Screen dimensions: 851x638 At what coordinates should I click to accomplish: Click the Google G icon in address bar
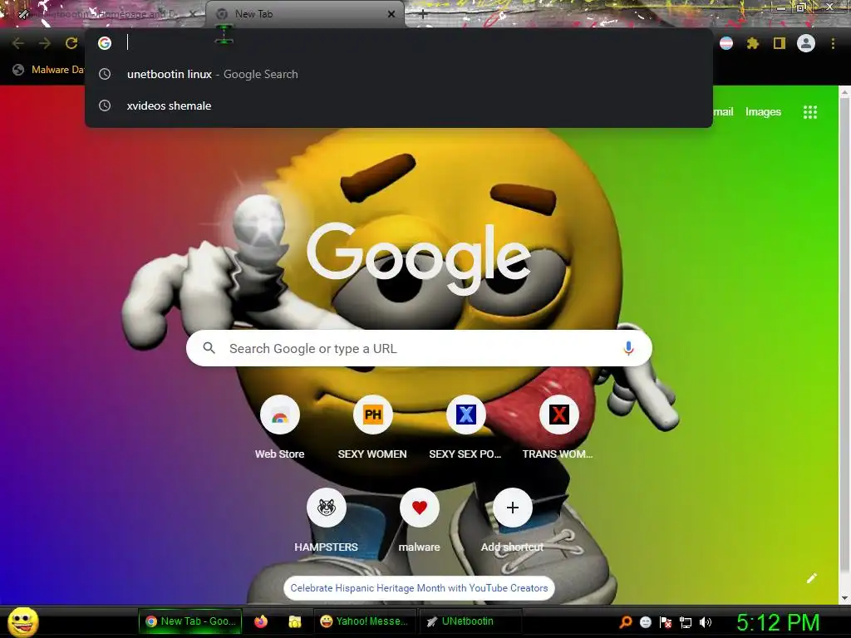tap(105, 43)
